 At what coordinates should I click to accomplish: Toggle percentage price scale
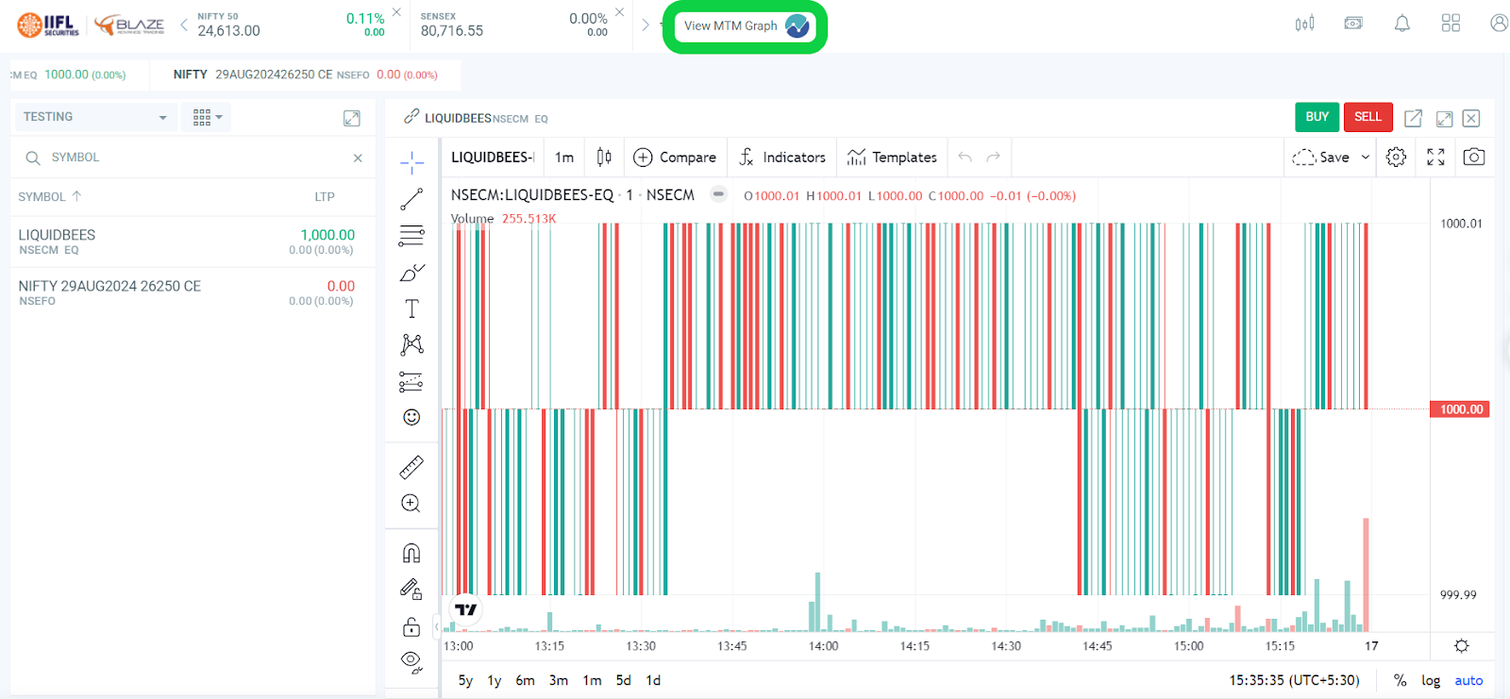[1400, 680]
